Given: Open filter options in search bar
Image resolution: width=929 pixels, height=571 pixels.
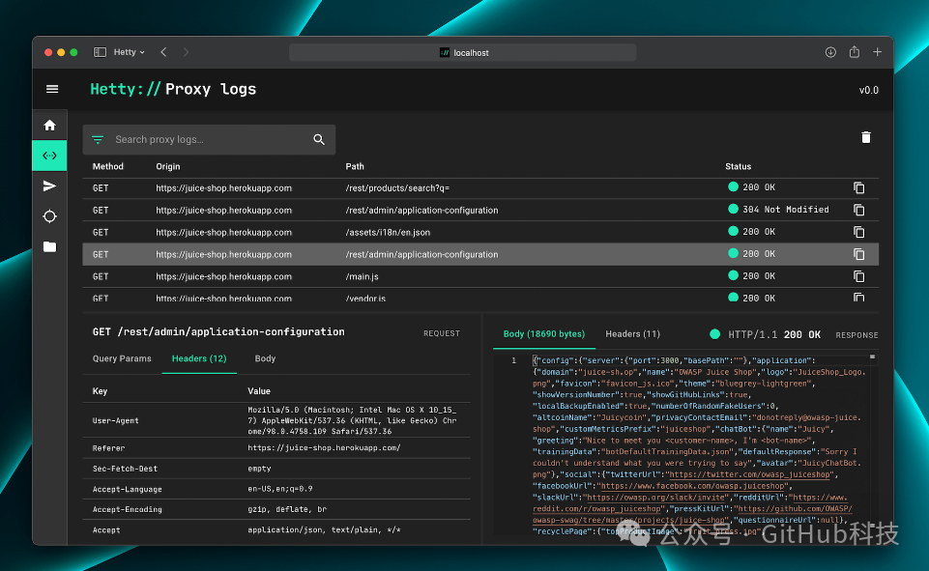Looking at the screenshot, I should [x=98, y=139].
